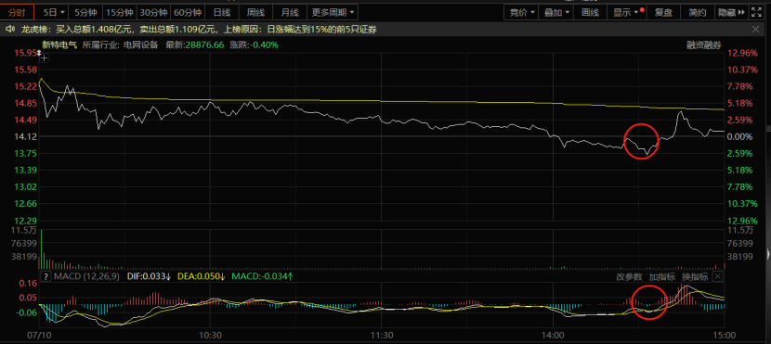
Task: Click the small arrow on right edge panel
Action: coord(768,254)
